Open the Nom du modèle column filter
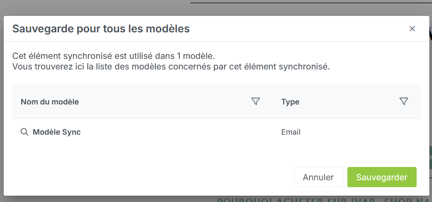Screen dimensions: 432x202 256,102
